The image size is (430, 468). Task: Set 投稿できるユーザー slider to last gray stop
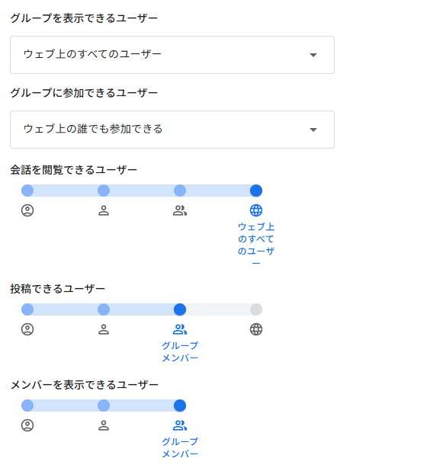(x=256, y=309)
